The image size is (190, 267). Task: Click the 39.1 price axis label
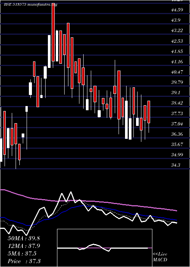[x=176, y=93]
